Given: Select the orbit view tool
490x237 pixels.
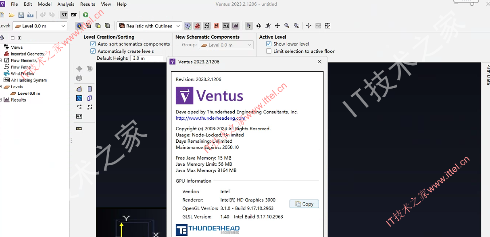Looking at the screenshot, I should click(259, 26).
